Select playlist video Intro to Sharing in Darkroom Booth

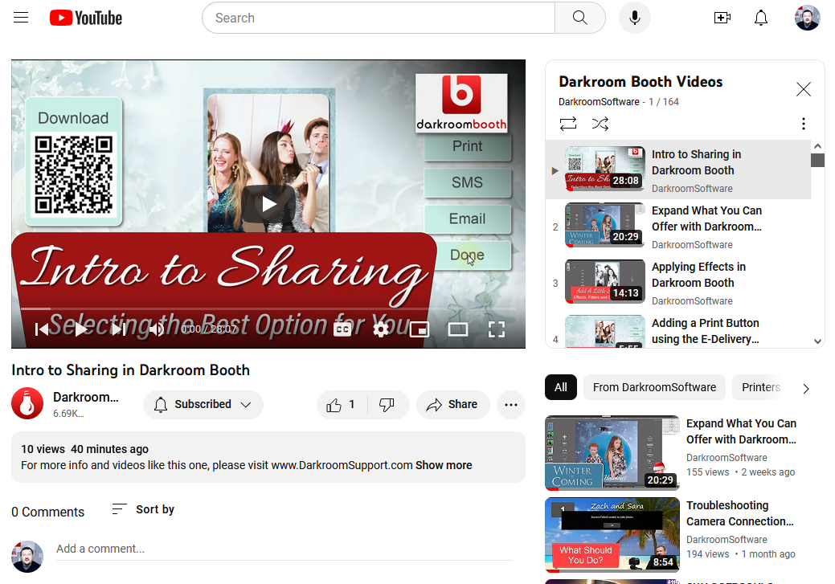(x=678, y=170)
